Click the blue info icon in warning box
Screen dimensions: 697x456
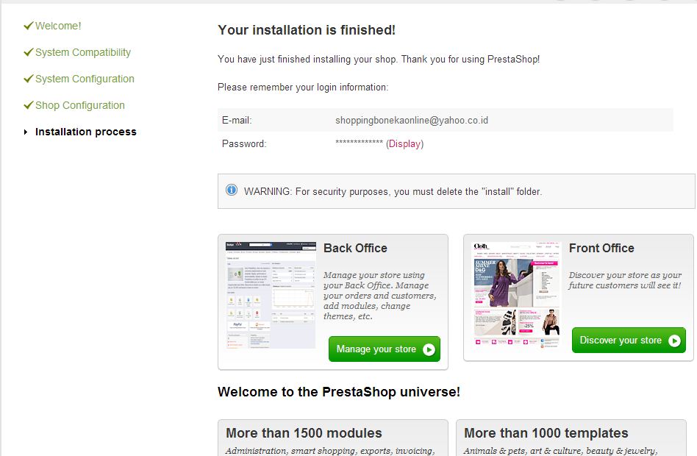[232, 190]
